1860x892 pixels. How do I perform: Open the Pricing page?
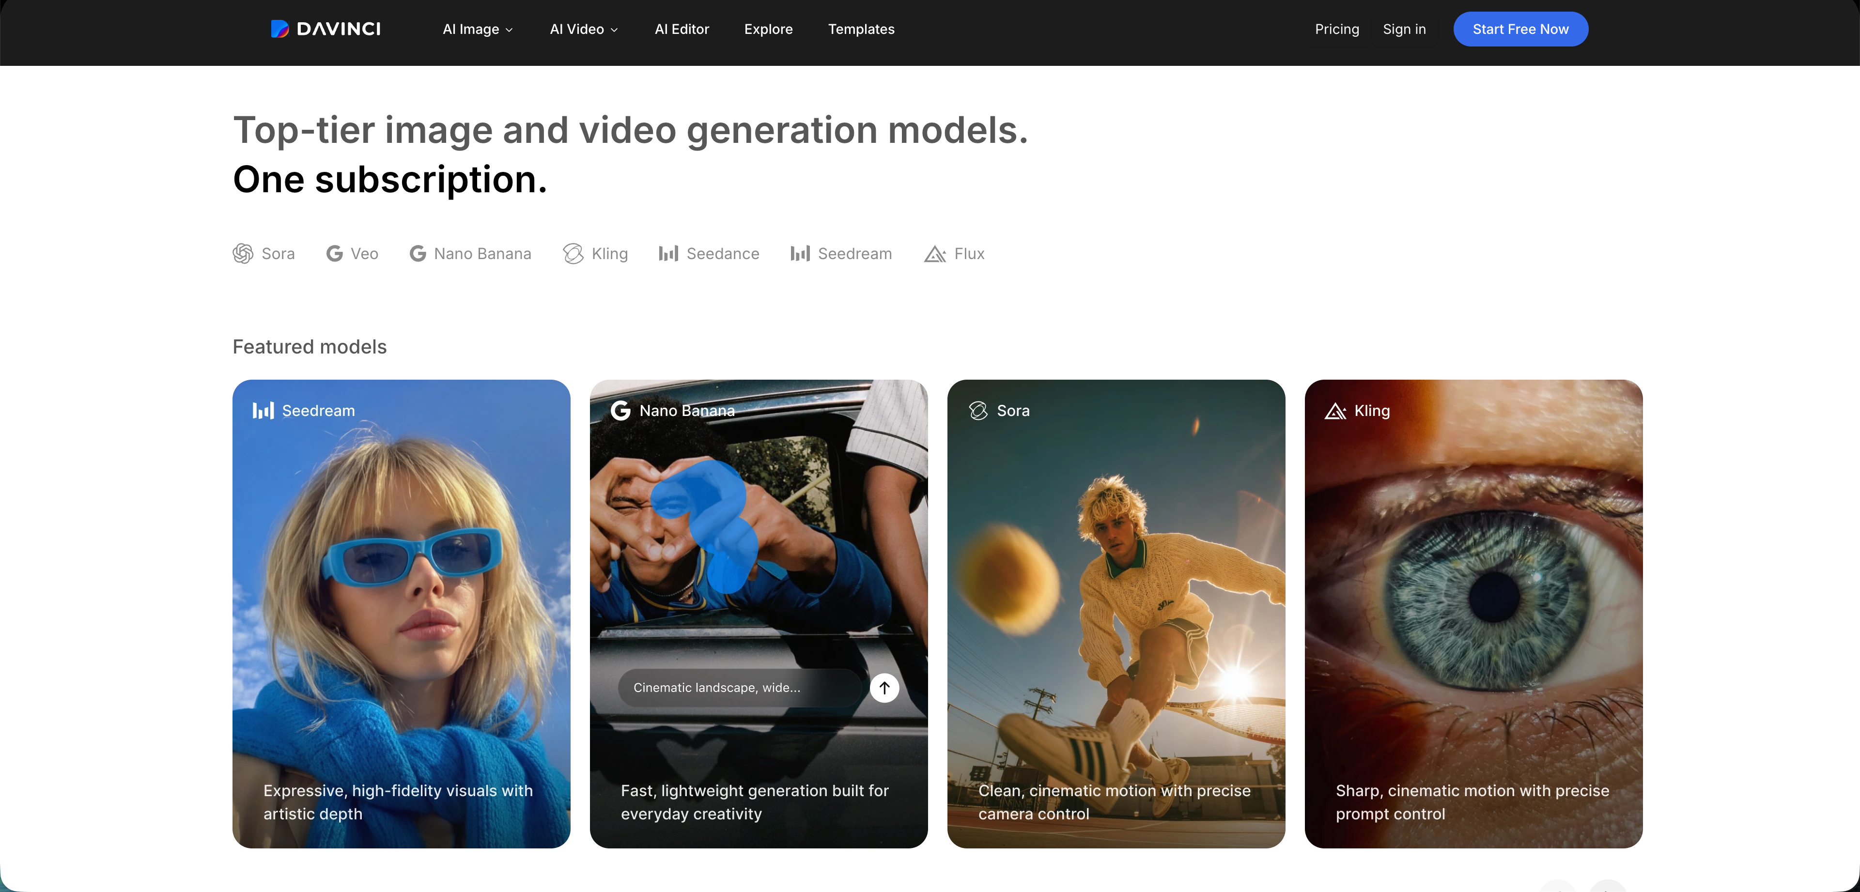(x=1336, y=30)
